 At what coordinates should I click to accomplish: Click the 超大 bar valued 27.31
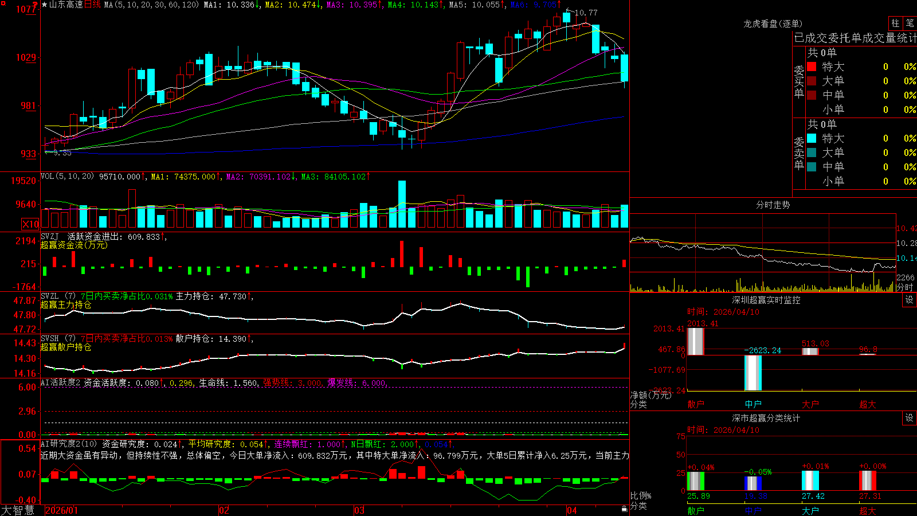(x=868, y=480)
